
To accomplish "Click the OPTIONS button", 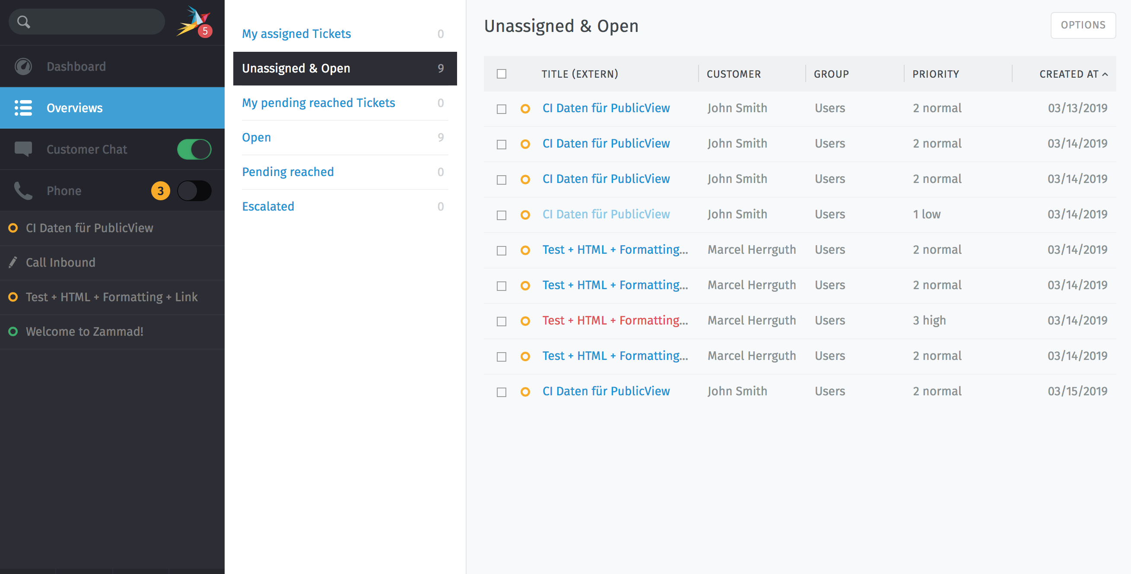I will click(x=1083, y=25).
